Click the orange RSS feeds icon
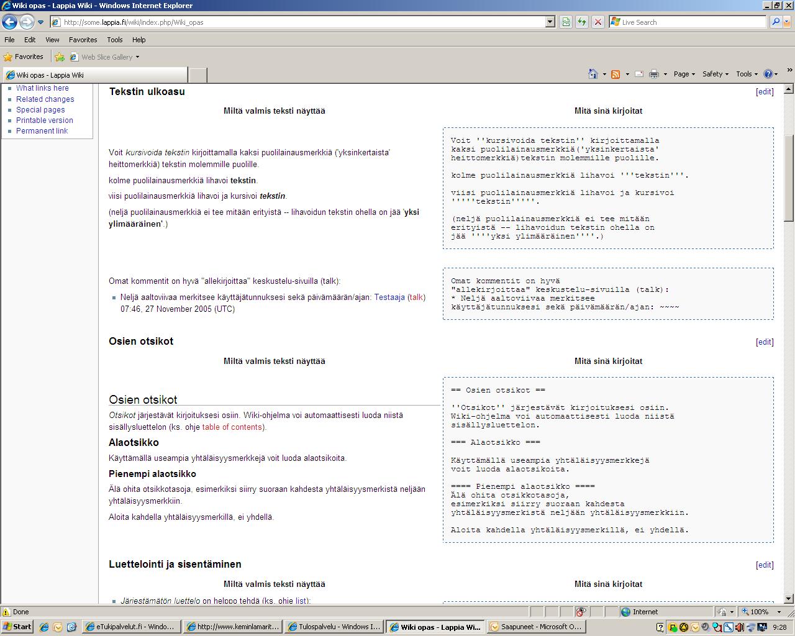Image resolution: width=795 pixels, height=636 pixels. (x=616, y=74)
